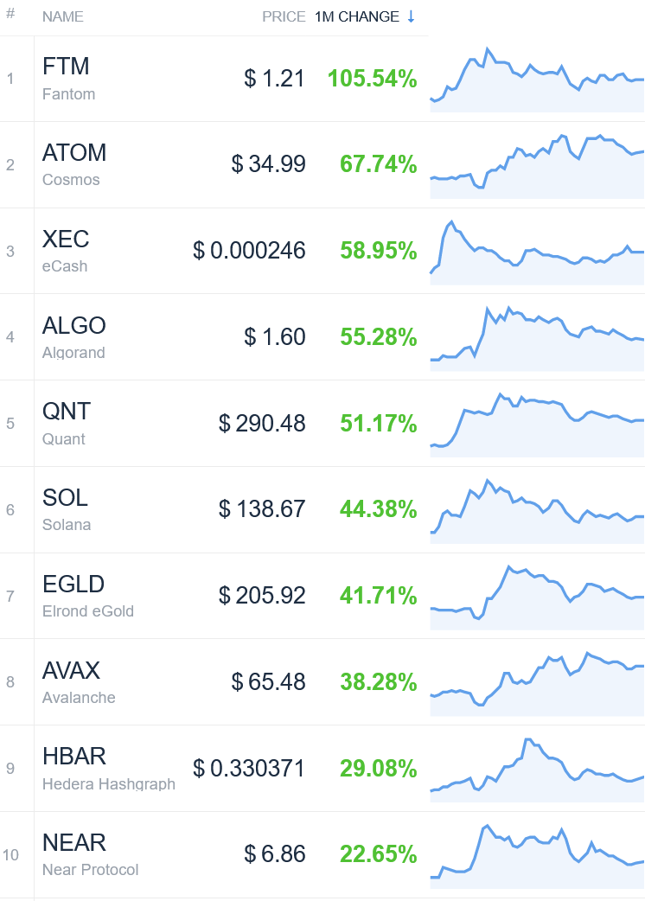The image size is (645, 901).
Task: Sort by the 1M CHANGE column header
Action: pos(357,16)
